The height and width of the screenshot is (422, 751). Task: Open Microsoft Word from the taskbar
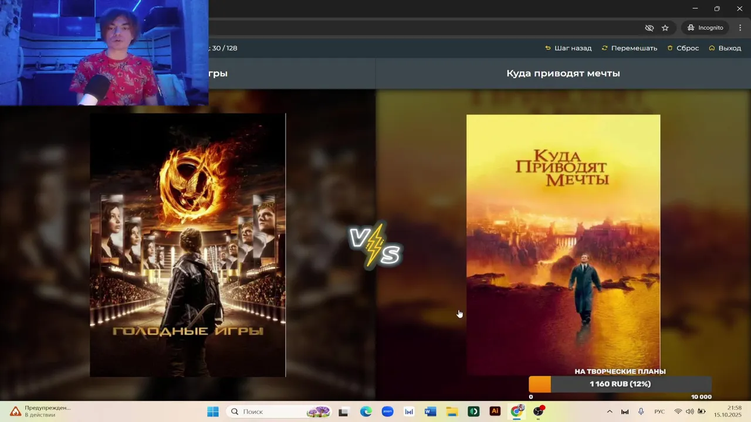pos(430,411)
